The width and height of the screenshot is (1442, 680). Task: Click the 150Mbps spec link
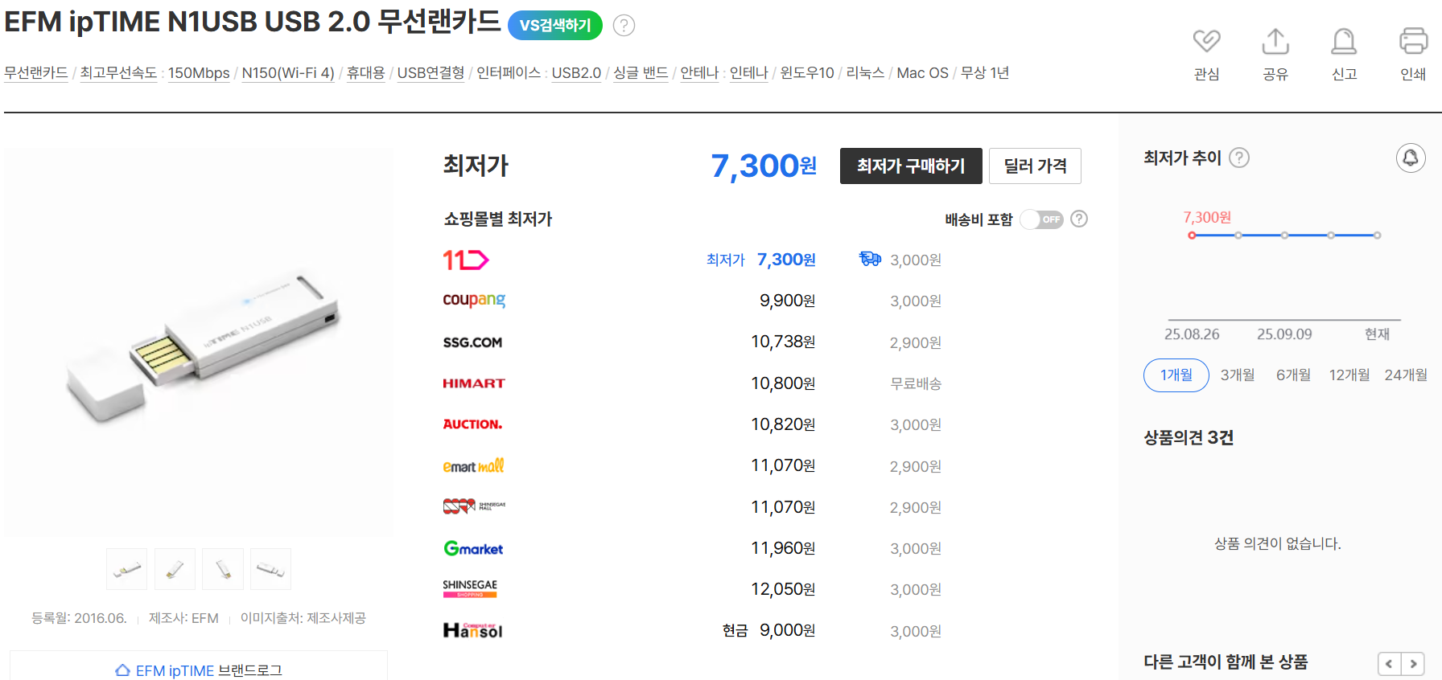tap(199, 73)
